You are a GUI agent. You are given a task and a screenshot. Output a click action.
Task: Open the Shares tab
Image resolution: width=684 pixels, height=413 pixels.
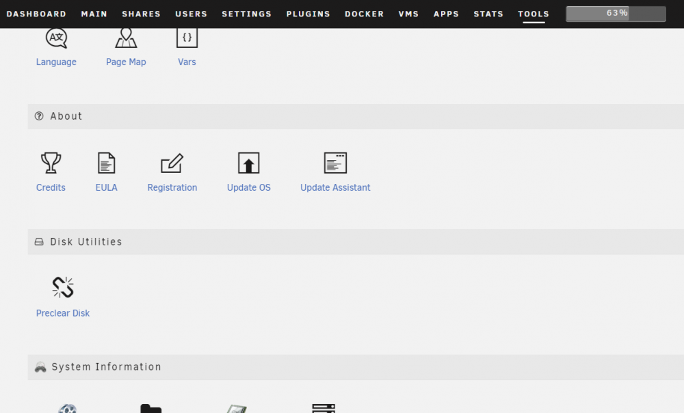pyautogui.click(x=142, y=14)
